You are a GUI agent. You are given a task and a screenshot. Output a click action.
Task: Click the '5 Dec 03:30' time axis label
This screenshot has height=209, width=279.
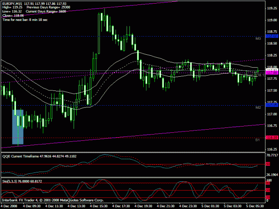(233, 206)
